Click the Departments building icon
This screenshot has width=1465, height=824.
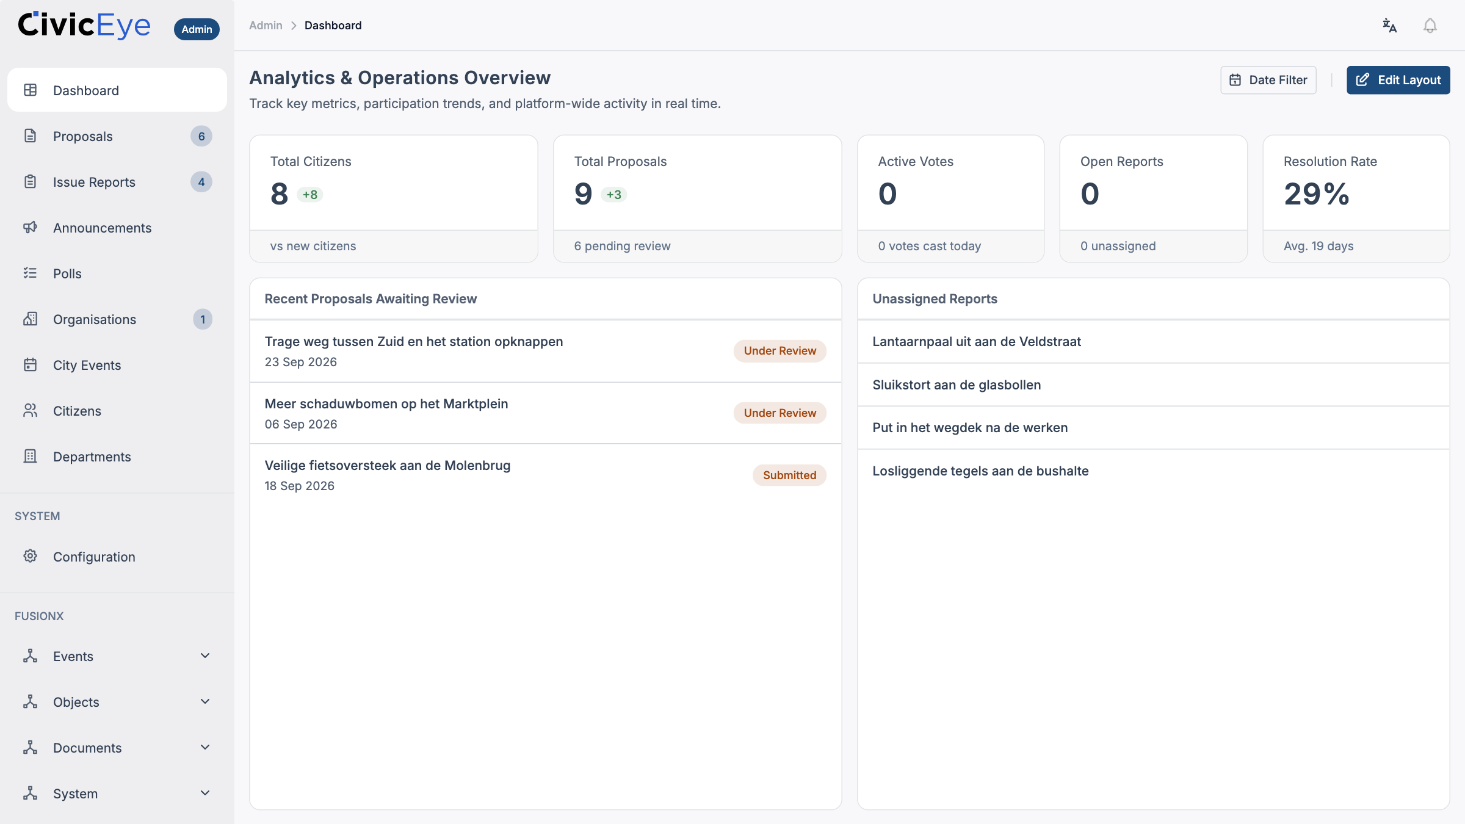coord(31,457)
